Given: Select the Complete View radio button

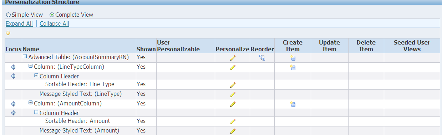Looking at the screenshot, I should pyautogui.click(x=52, y=15).
